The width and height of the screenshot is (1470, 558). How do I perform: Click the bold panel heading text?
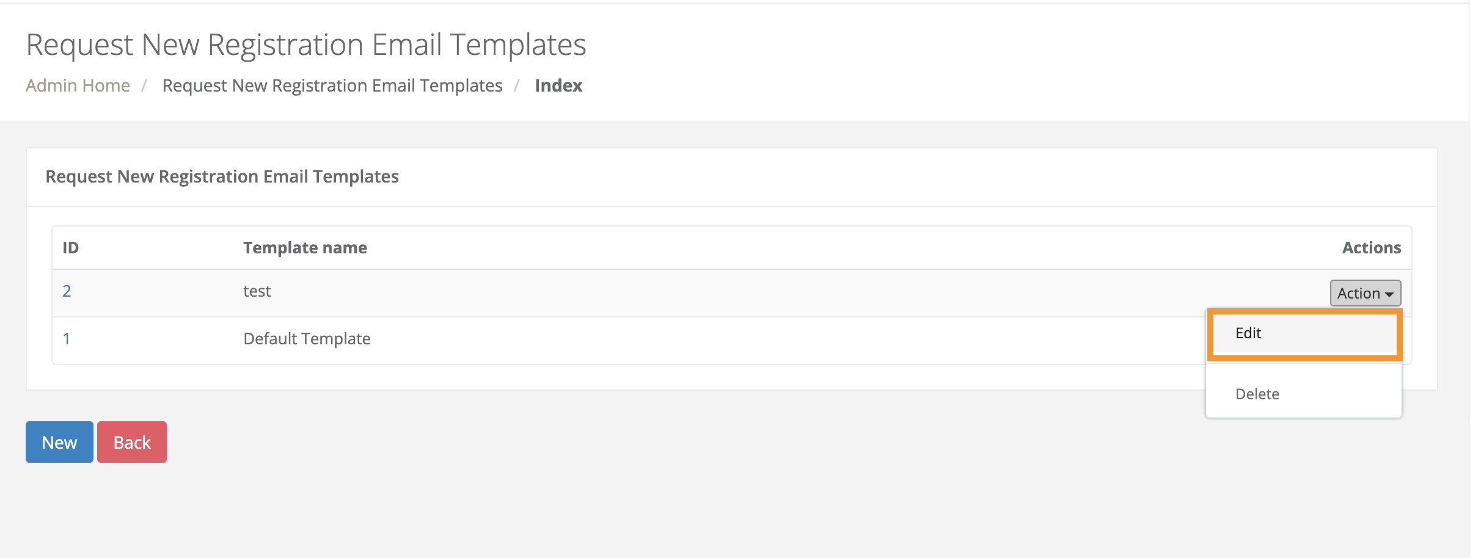(x=222, y=176)
